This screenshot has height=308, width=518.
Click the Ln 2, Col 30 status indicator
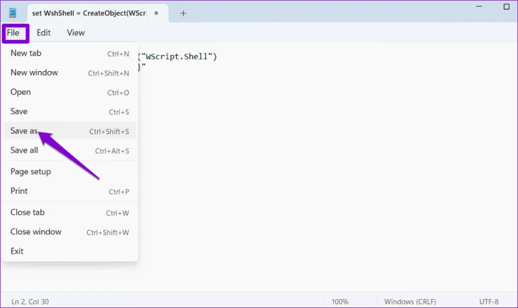(x=30, y=302)
